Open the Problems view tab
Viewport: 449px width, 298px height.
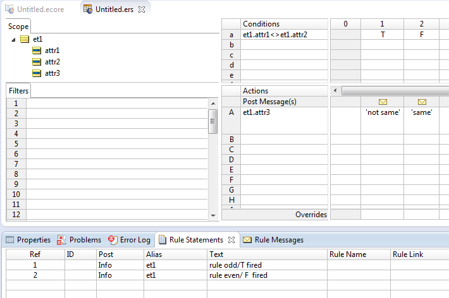tap(79, 240)
